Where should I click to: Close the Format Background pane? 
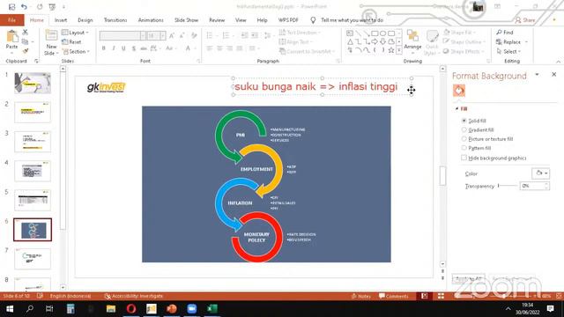click(x=554, y=74)
